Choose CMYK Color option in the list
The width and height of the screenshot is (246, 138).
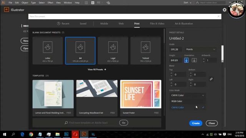(188, 107)
